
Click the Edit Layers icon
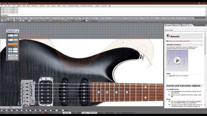pyautogui.click(x=71, y=21)
